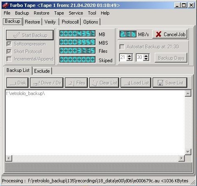Toggle the Softcompression checkbox
The image size is (197, 186).
9,44
